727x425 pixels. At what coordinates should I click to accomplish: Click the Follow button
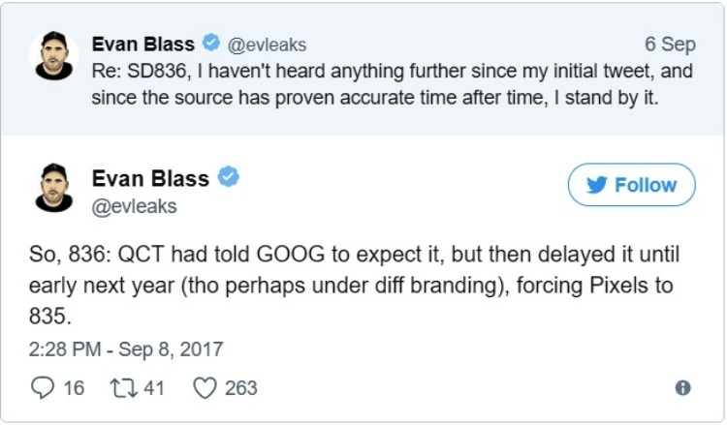631,185
